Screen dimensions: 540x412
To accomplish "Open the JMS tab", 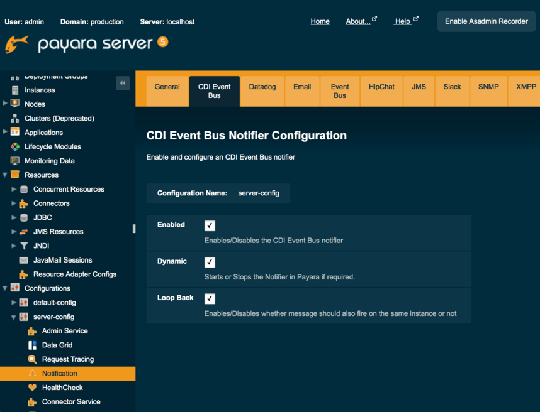I will 419,91.
